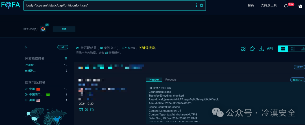Switch to grid card view
The width and height of the screenshot is (305, 125).
point(283,49)
